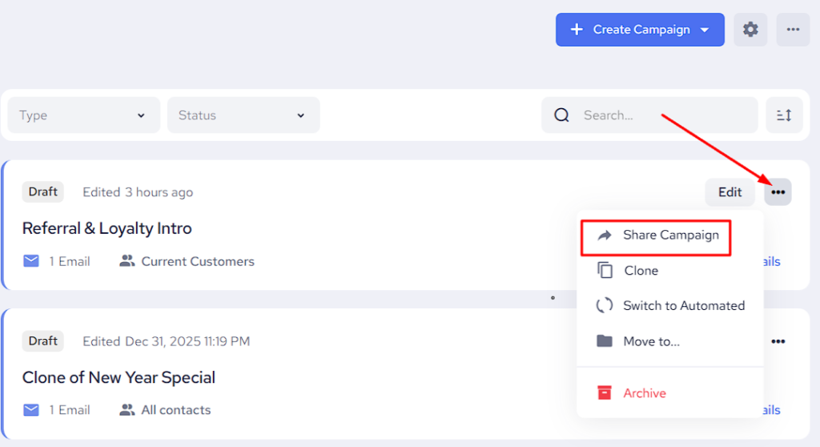Click Edit button on Referral campaign
The width and height of the screenshot is (820, 447).
coord(730,192)
